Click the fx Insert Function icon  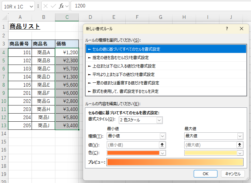(61, 6)
